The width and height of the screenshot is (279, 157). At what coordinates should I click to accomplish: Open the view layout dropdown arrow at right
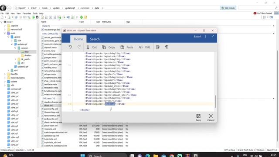(268, 17)
